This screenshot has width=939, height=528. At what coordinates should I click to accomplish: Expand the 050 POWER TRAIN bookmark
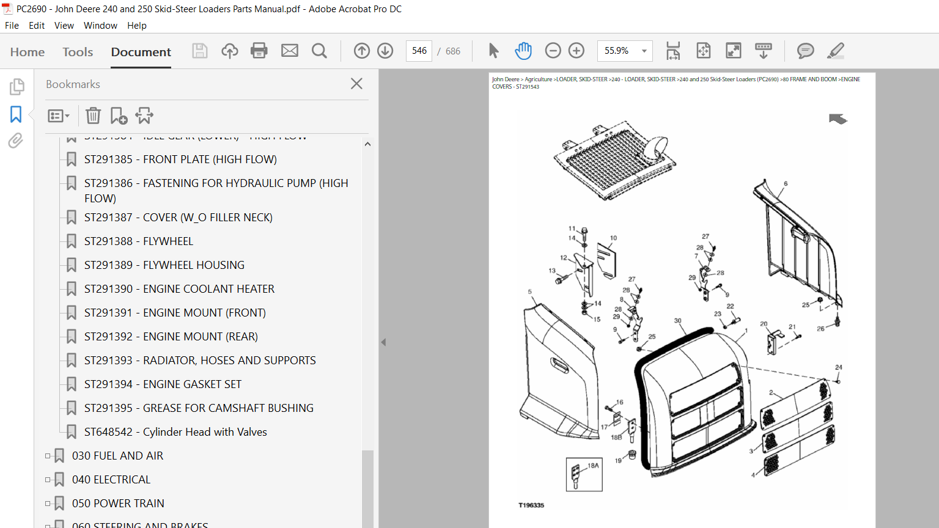point(48,504)
